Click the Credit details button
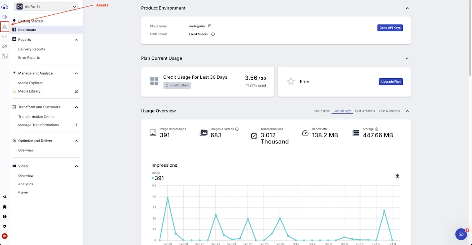The height and width of the screenshot is (245, 472). 177,85
